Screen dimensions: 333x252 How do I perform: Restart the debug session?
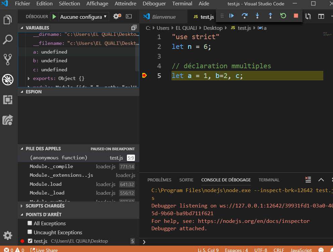[283, 16]
